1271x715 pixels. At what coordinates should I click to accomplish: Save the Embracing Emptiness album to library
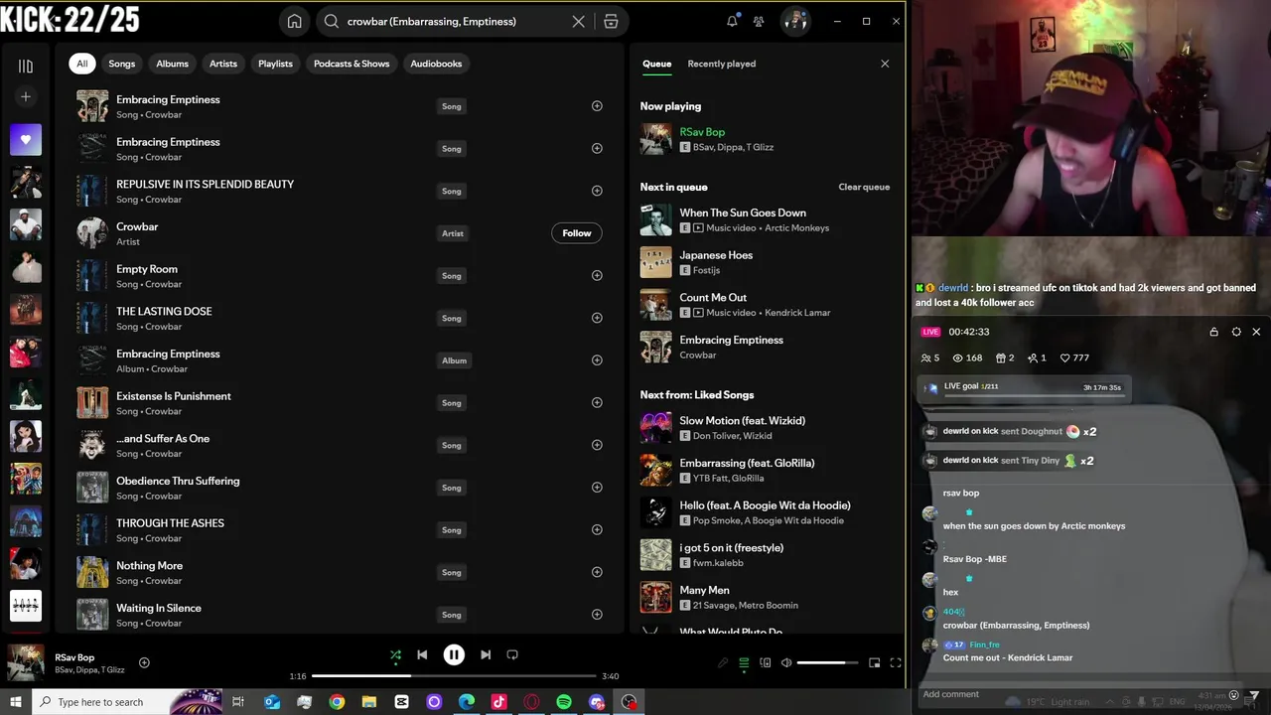pyautogui.click(x=597, y=360)
